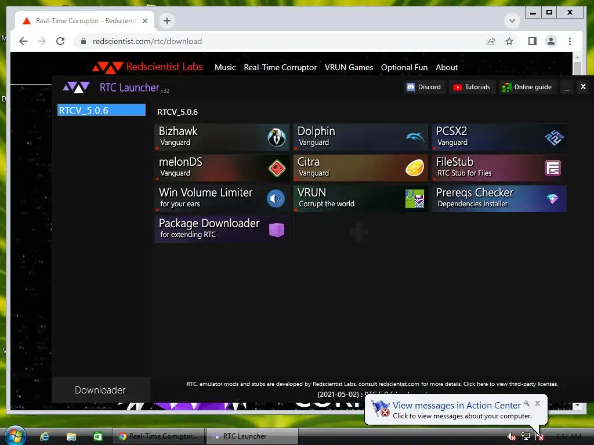594x445 pixels.
Task: Click the Share page icon in address bar
Action: [491, 41]
